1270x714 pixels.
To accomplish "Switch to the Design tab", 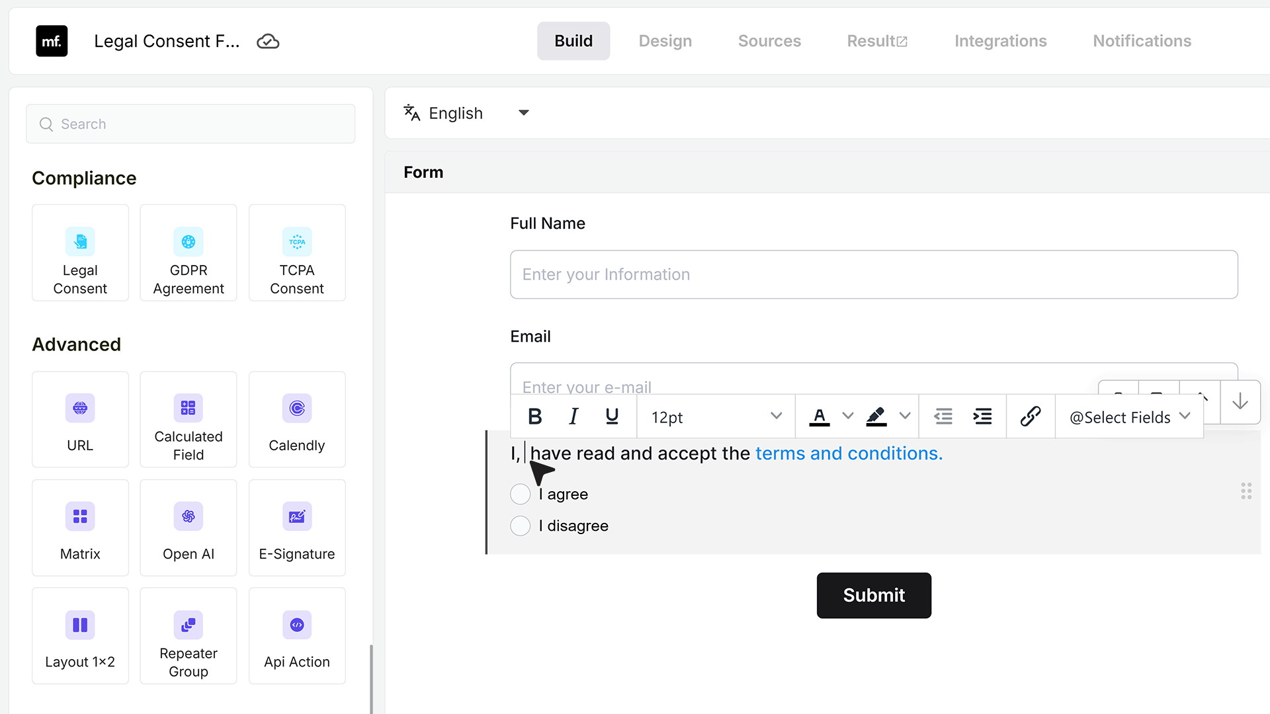I will coord(665,41).
